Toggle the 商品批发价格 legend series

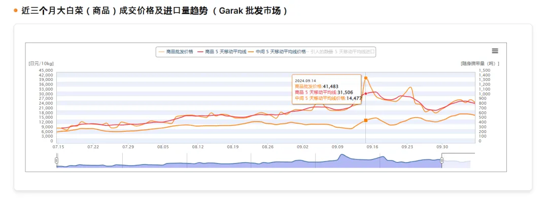[x=176, y=52]
